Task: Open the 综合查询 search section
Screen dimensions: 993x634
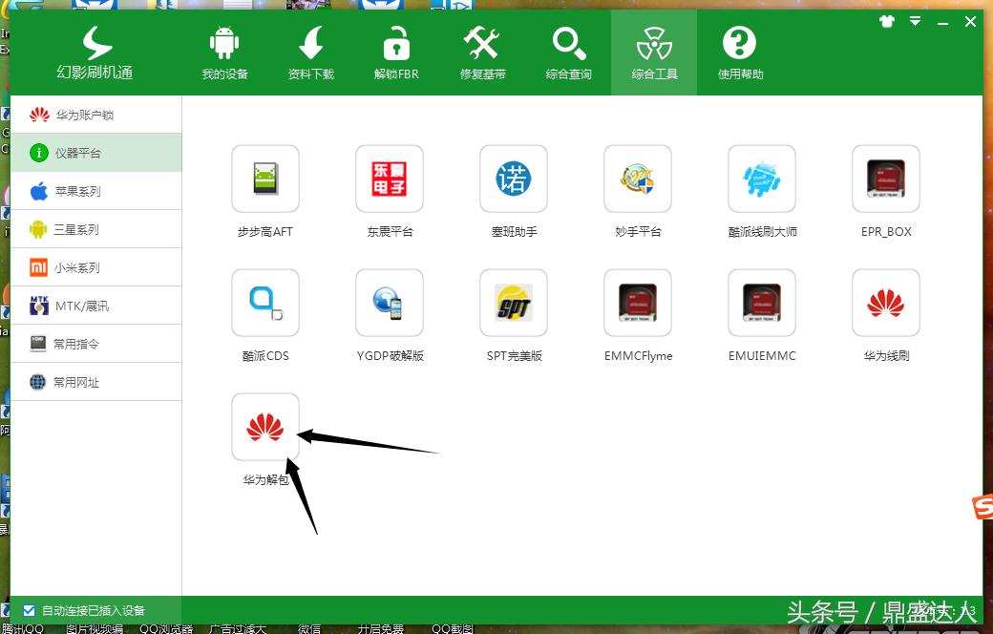Action: point(568,53)
